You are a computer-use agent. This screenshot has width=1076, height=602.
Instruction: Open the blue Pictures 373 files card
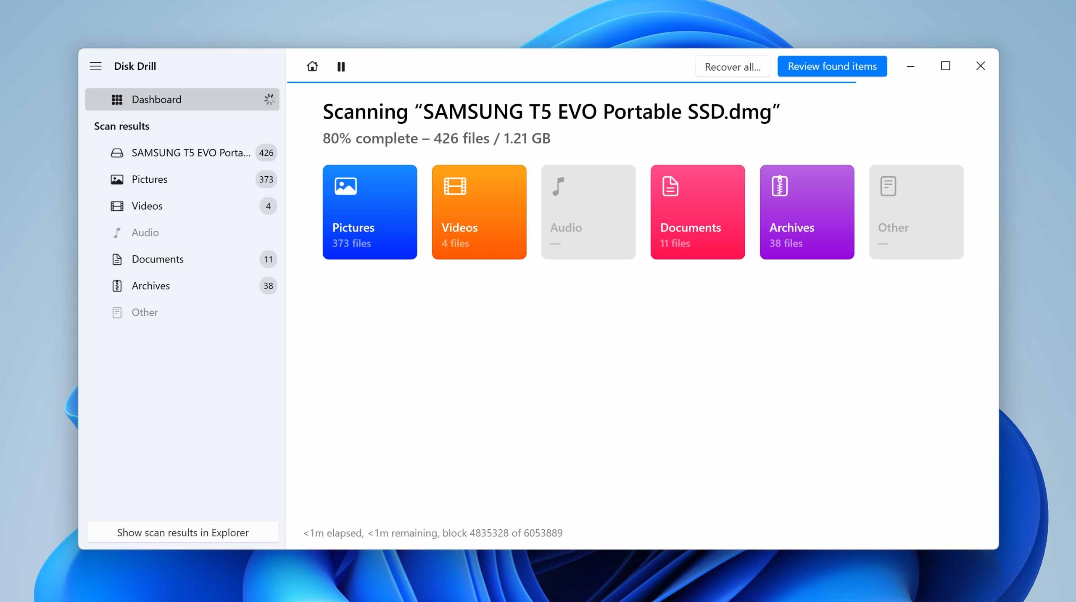point(370,212)
